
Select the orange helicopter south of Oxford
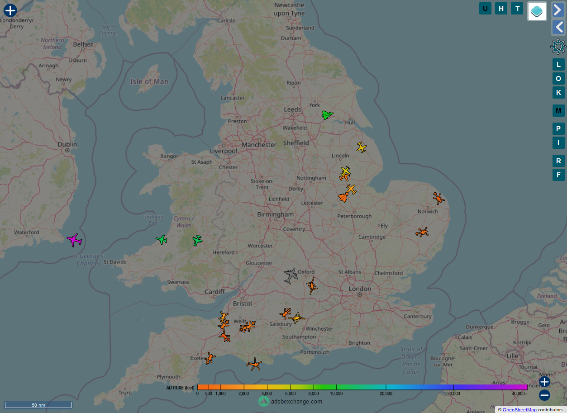[312, 286]
